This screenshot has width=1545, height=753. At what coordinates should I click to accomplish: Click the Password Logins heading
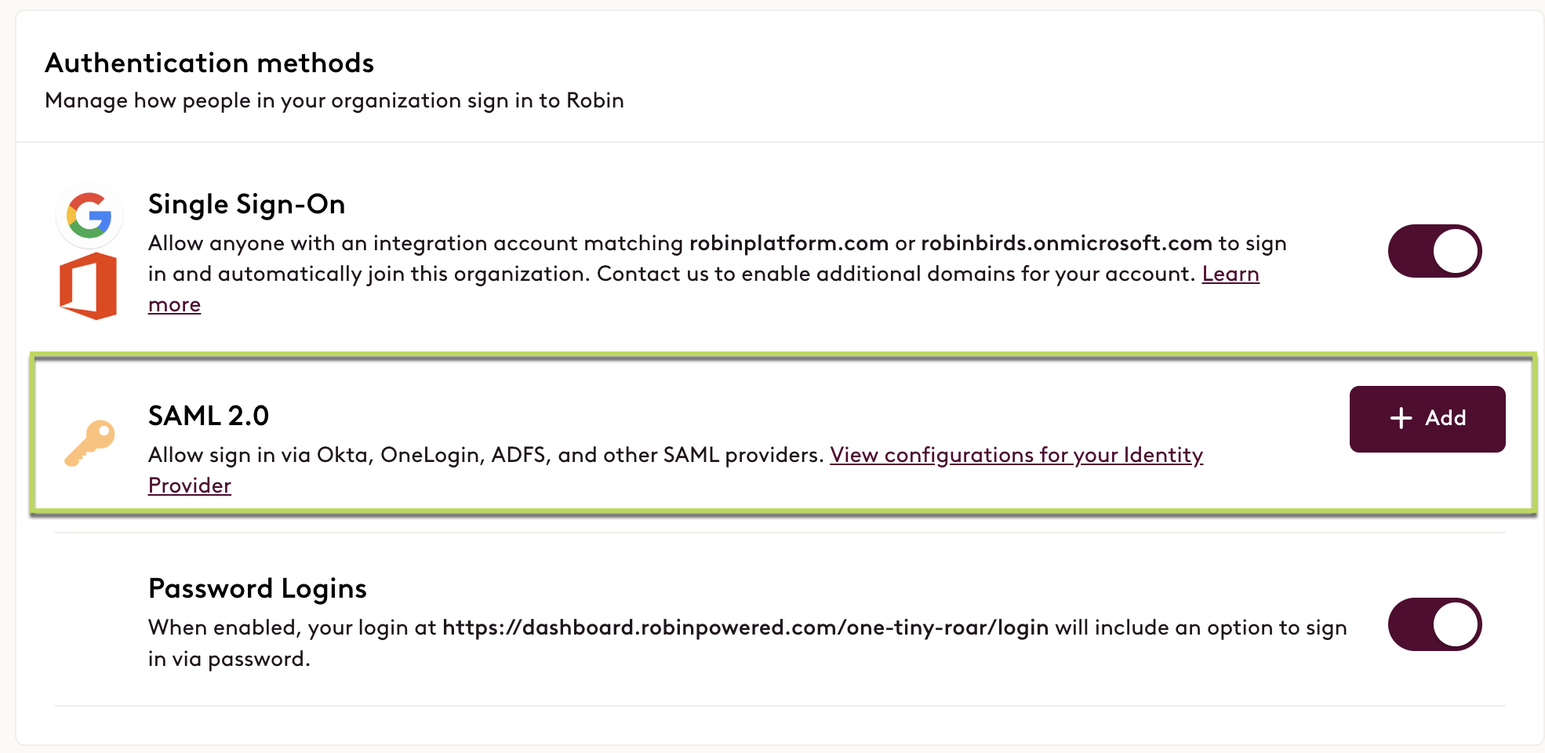click(x=257, y=588)
